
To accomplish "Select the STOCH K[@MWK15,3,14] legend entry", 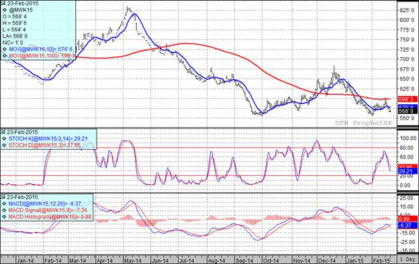I will [x=48, y=138].
